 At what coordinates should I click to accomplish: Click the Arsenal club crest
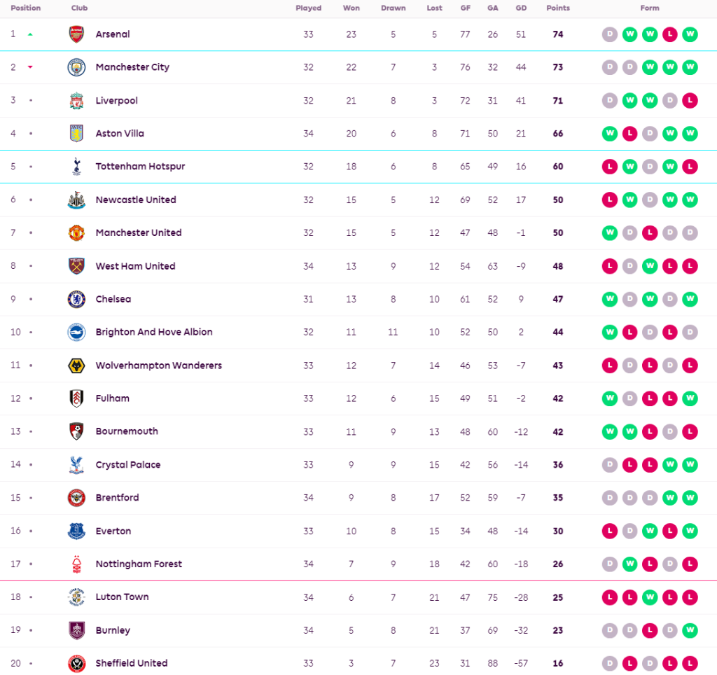tap(76, 34)
